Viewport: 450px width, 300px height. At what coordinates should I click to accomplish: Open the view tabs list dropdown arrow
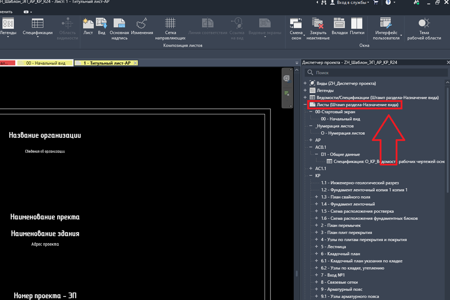click(297, 63)
